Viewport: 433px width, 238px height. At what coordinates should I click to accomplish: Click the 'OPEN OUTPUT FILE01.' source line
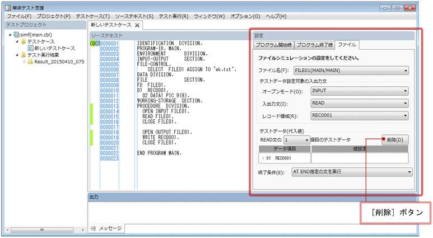[x=167, y=132]
